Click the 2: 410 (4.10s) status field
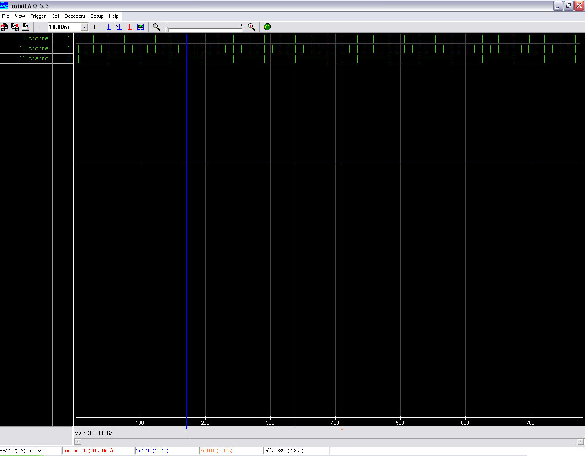The width and height of the screenshot is (585, 456). click(x=230, y=451)
